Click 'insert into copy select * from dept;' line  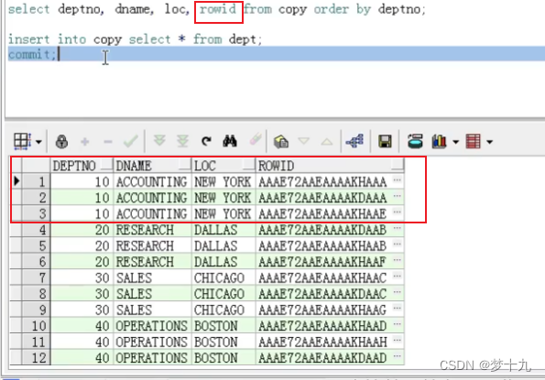point(135,39)
